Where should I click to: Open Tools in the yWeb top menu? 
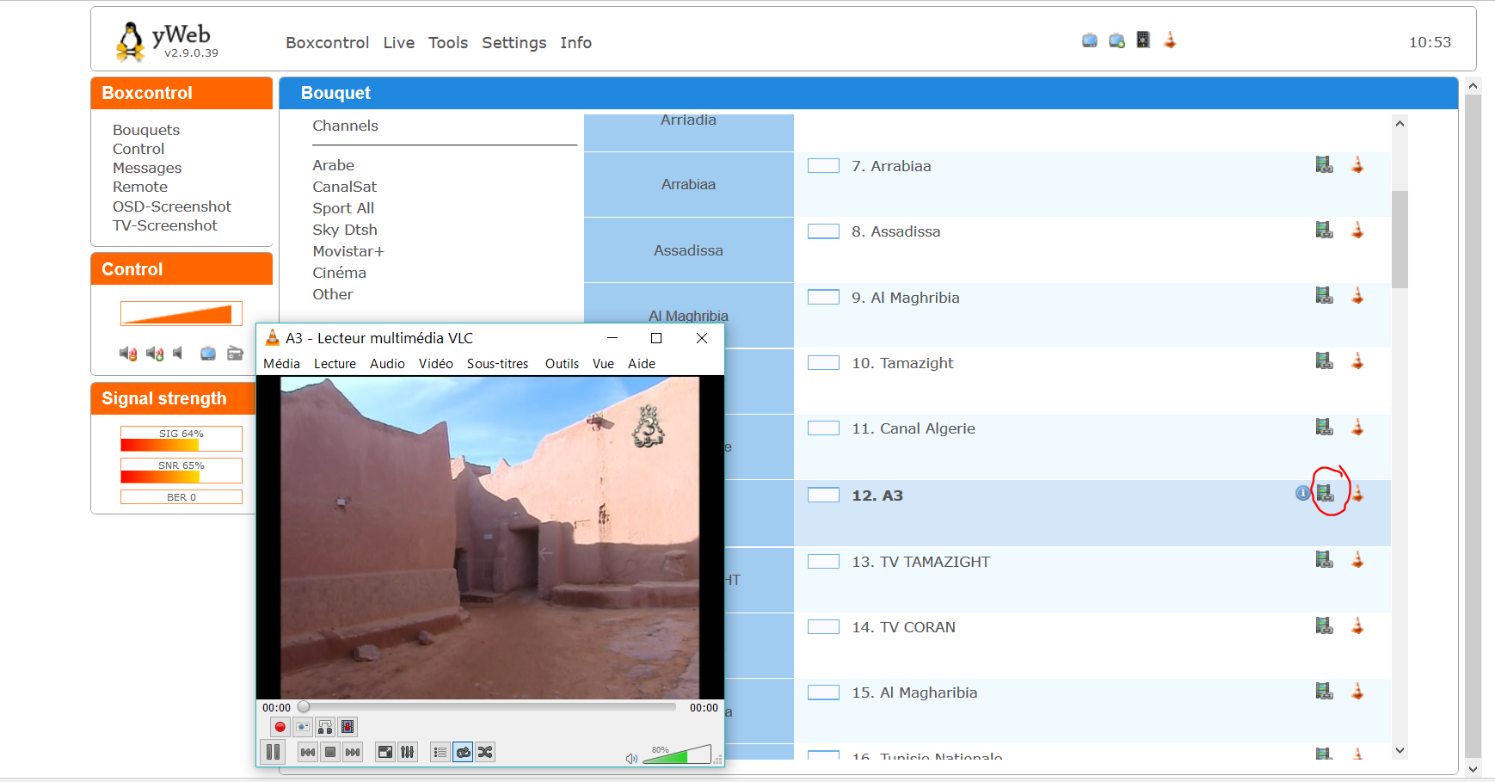coord(448,43)
